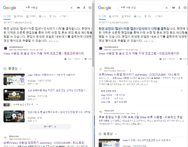Click cocojuan tistory favicon in right window
The width and height of the screenshot is (188, 147).
click(101, 69)
